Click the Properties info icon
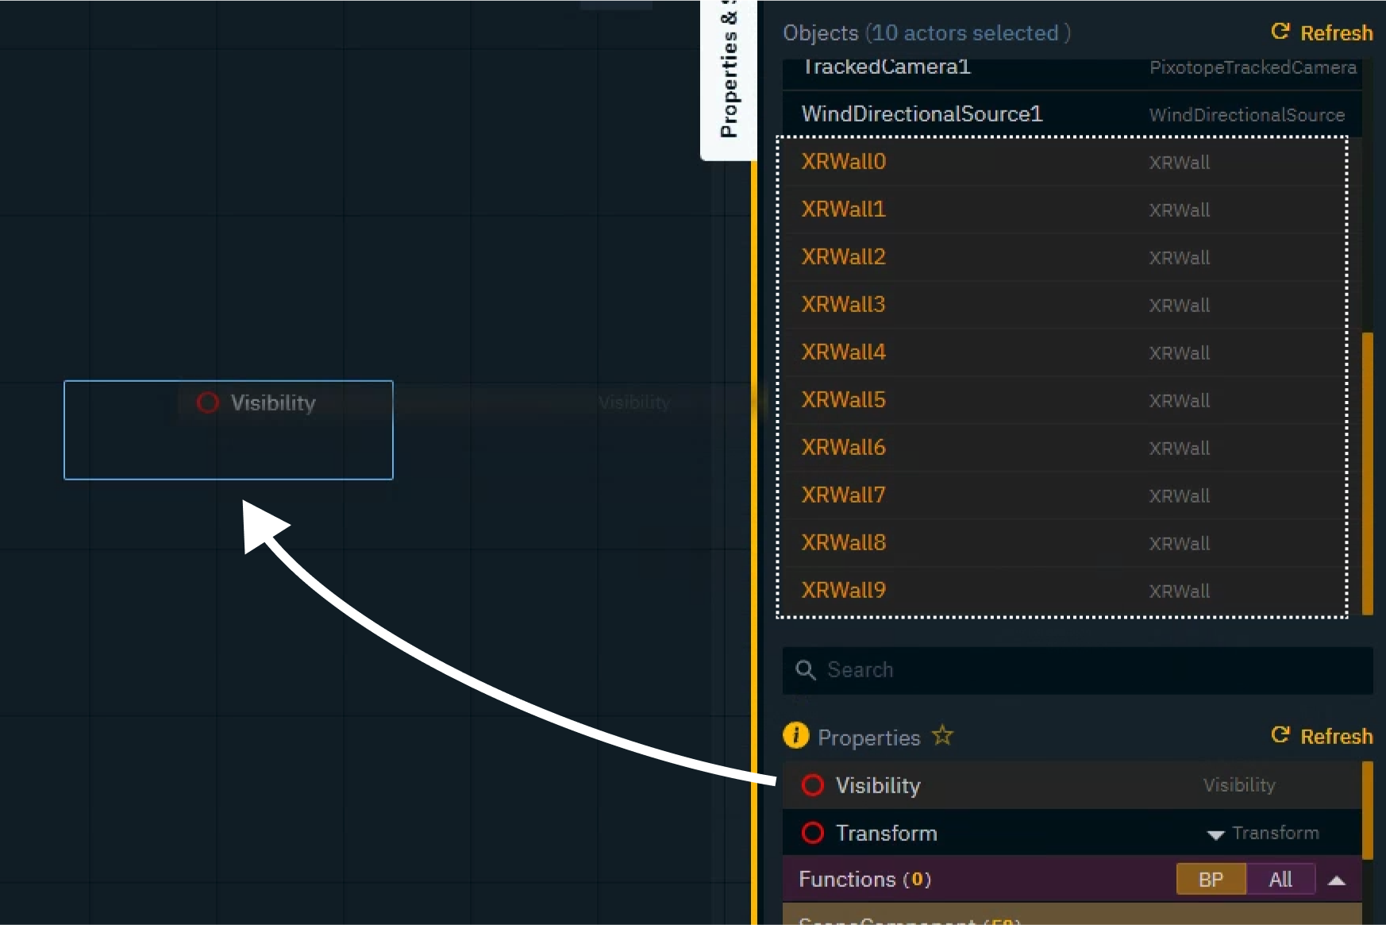The image size is (1386, 925). pos(795,736)
